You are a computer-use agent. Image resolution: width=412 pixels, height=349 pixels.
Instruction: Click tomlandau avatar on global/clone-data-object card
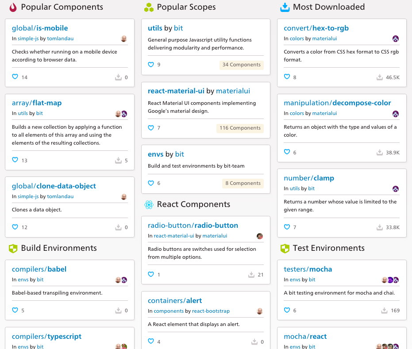click(x=124, y=197)
